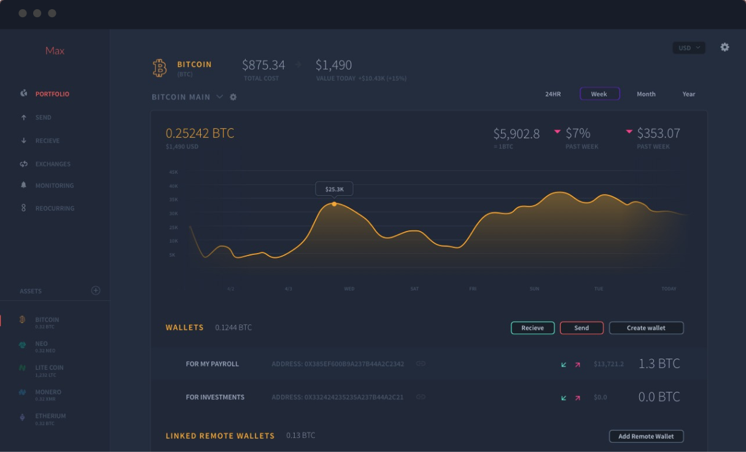
Task: Add a new asset with plus icon
Action: 96,290
